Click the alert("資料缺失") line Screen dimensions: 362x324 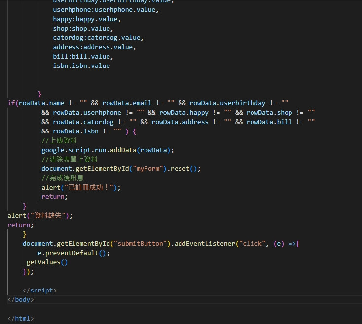click(40, 216)
